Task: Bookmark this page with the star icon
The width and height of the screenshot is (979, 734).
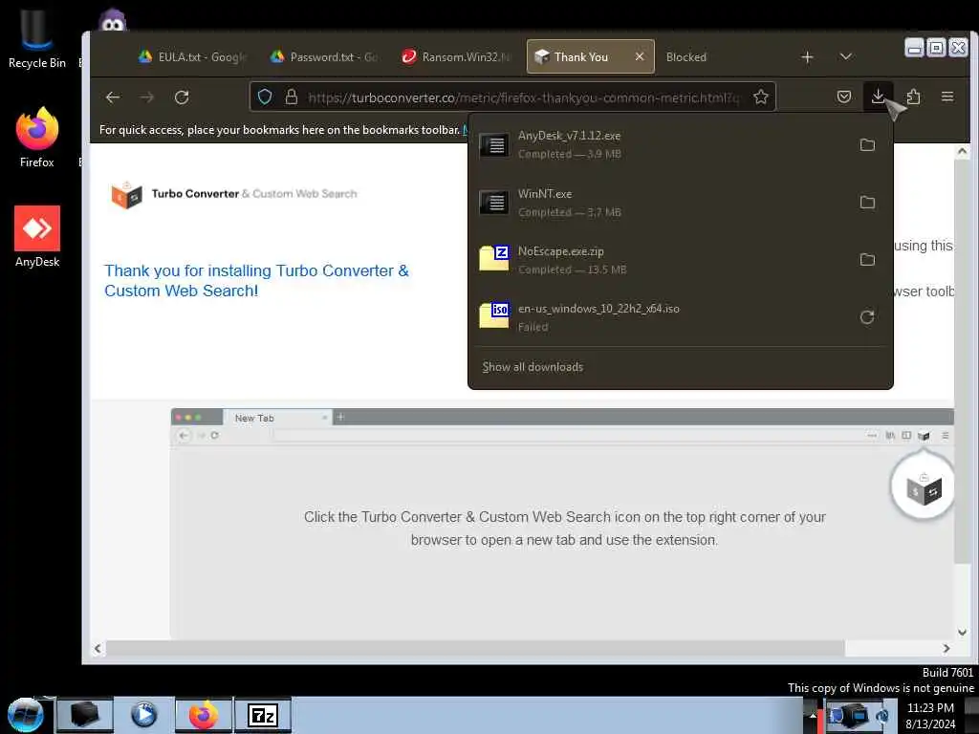Action: coord(760,97)
